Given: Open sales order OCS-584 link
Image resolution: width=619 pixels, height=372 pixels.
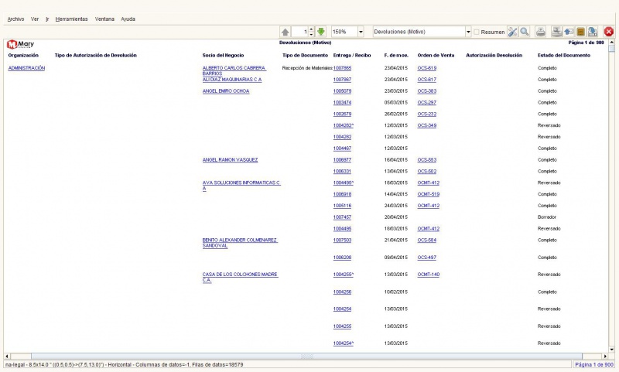Looking at the screenshot, I should tap(427, 241).
